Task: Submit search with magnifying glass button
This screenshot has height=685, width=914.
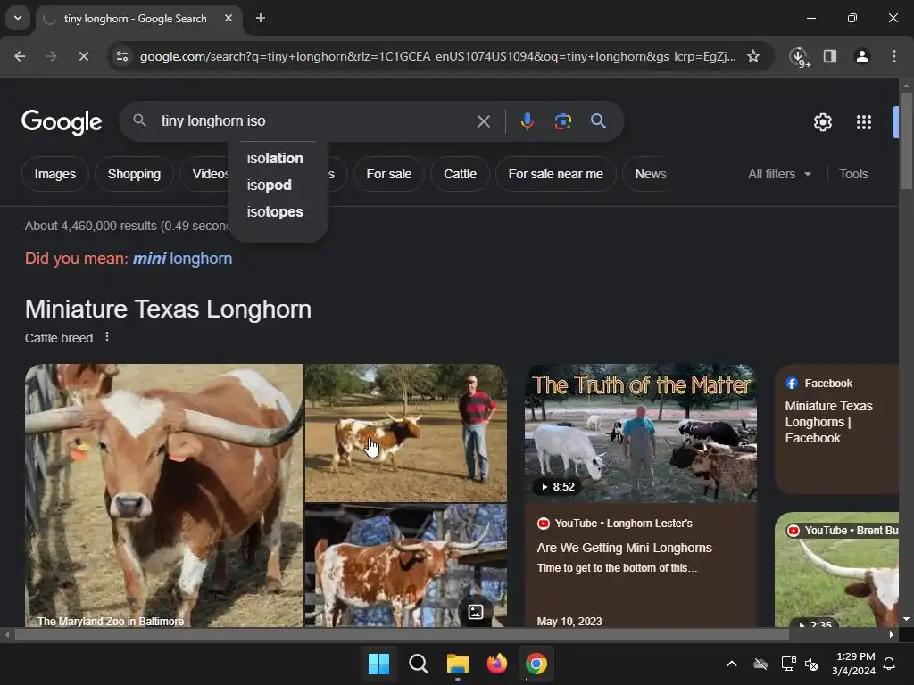Action: 599,121
